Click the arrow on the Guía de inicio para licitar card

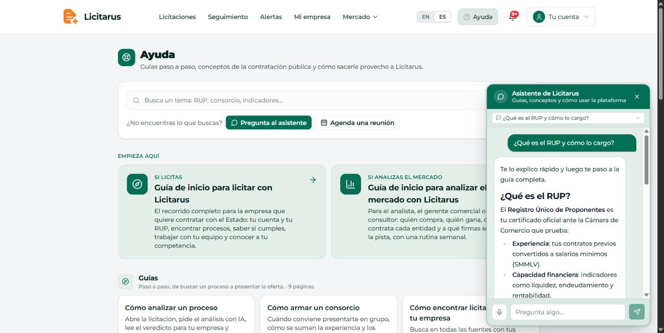(313, 180)
